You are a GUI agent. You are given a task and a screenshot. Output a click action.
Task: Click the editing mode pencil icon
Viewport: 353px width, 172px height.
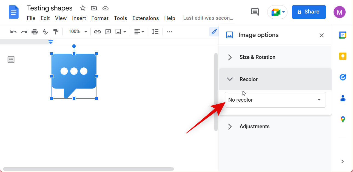214,31
